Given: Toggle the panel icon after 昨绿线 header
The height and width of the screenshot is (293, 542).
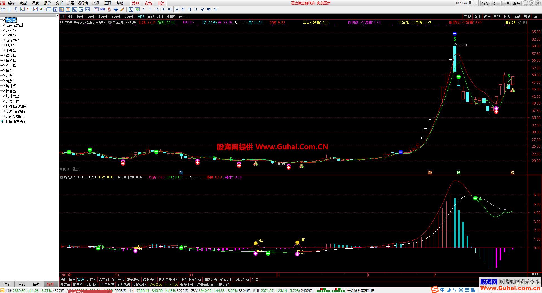Looking at the screenshot, I should point(525,22).
